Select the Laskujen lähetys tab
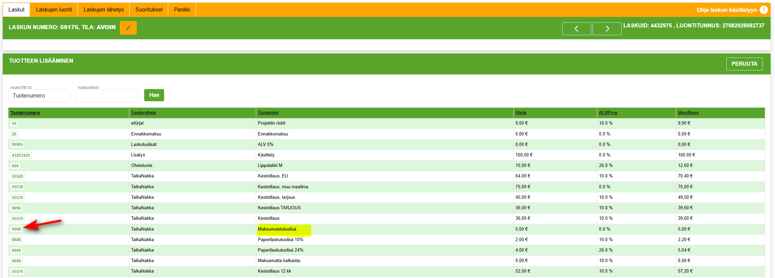775x278 pixels. click(104, 10)
